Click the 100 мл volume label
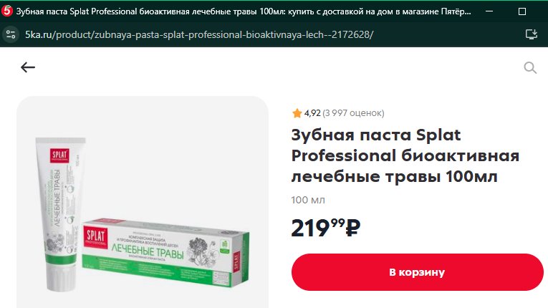Viewport: 548px width, 308px height. pyautogui.click(x=308, y=200)
